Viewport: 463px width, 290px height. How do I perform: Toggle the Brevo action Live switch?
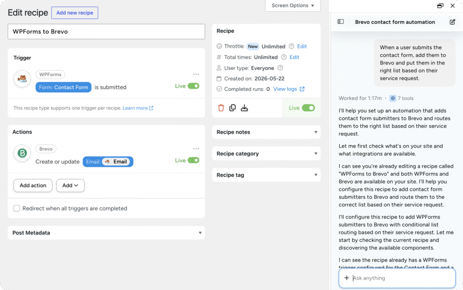[x=194, y=160]
